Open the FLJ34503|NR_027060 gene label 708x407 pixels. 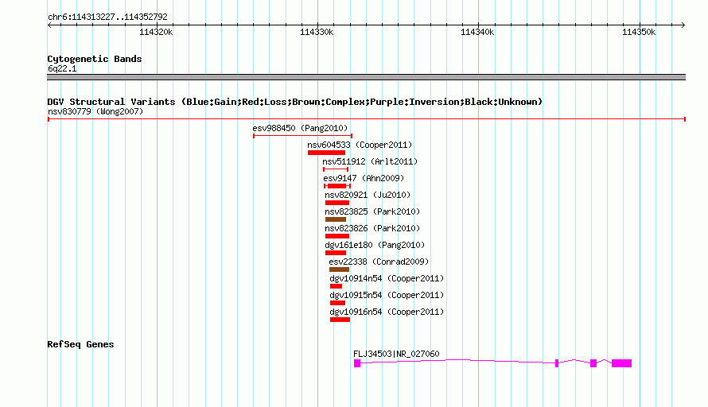(x=396, y=354)
